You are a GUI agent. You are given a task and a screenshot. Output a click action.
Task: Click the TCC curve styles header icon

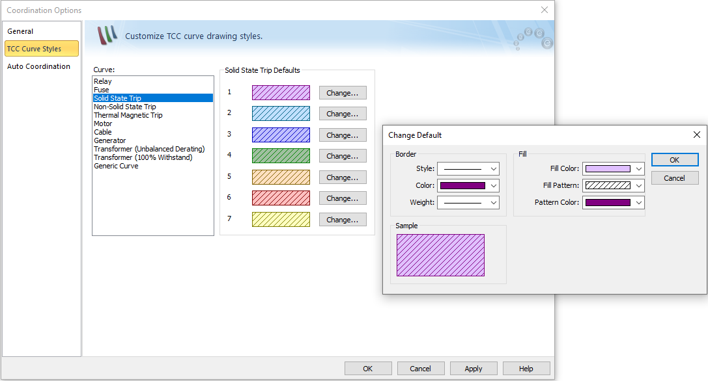coord(107,36)
